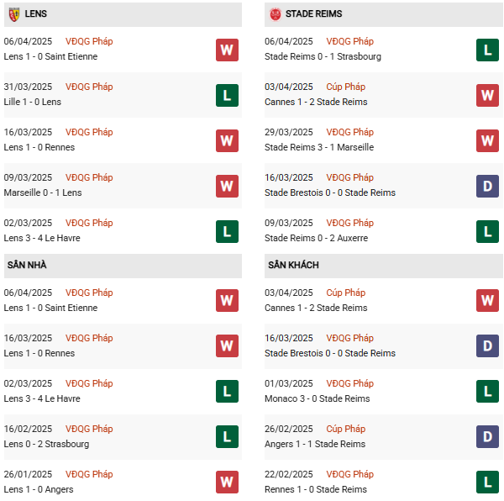Screen dimensions: 504x501
Task: Click the STADE REIMS team name heading
Action: 313,14
